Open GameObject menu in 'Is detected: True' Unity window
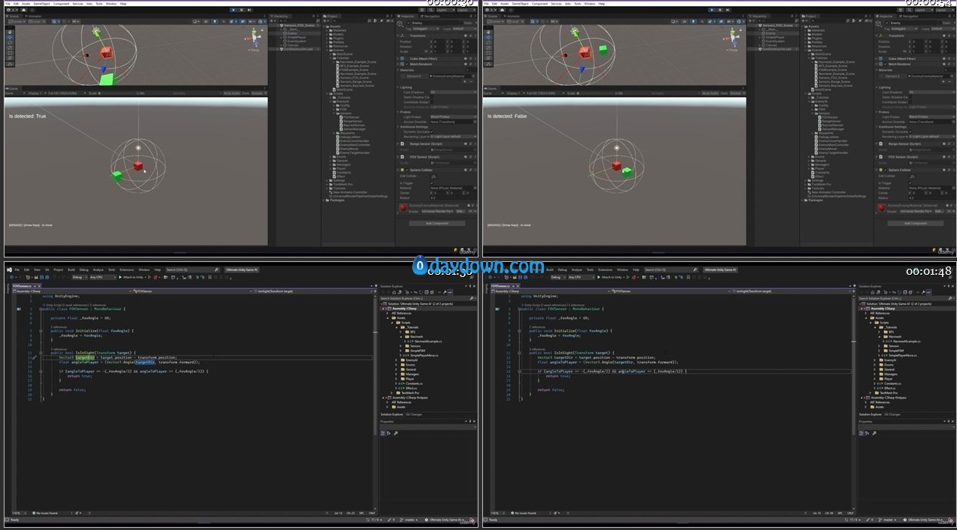 coord(43,3)
